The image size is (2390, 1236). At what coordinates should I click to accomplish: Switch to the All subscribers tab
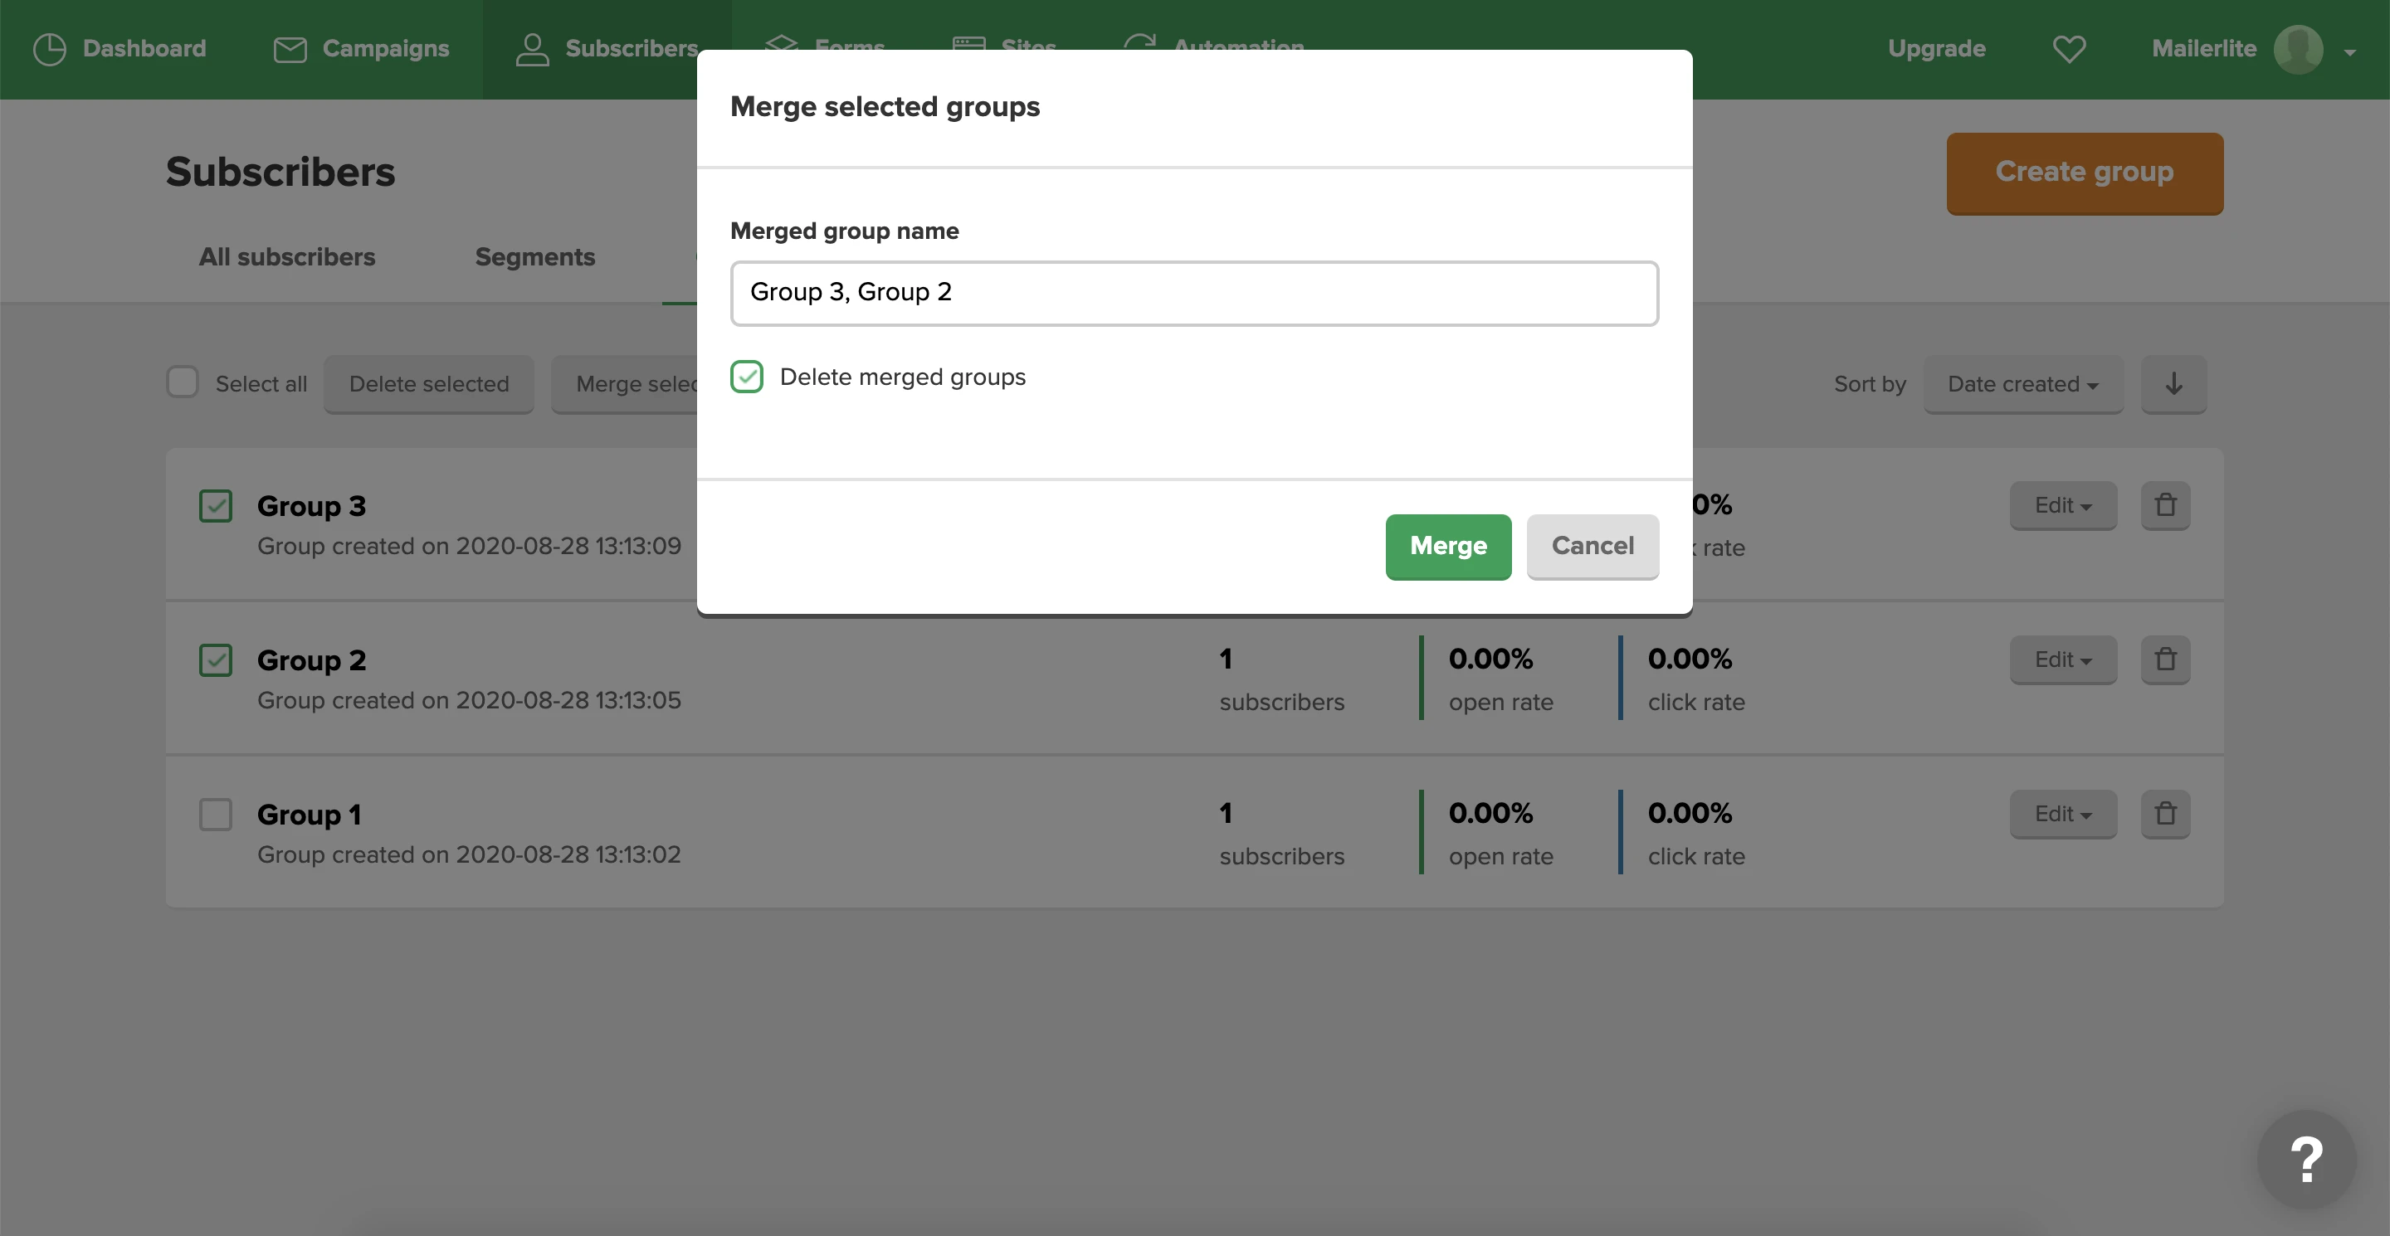pos(286,257)
